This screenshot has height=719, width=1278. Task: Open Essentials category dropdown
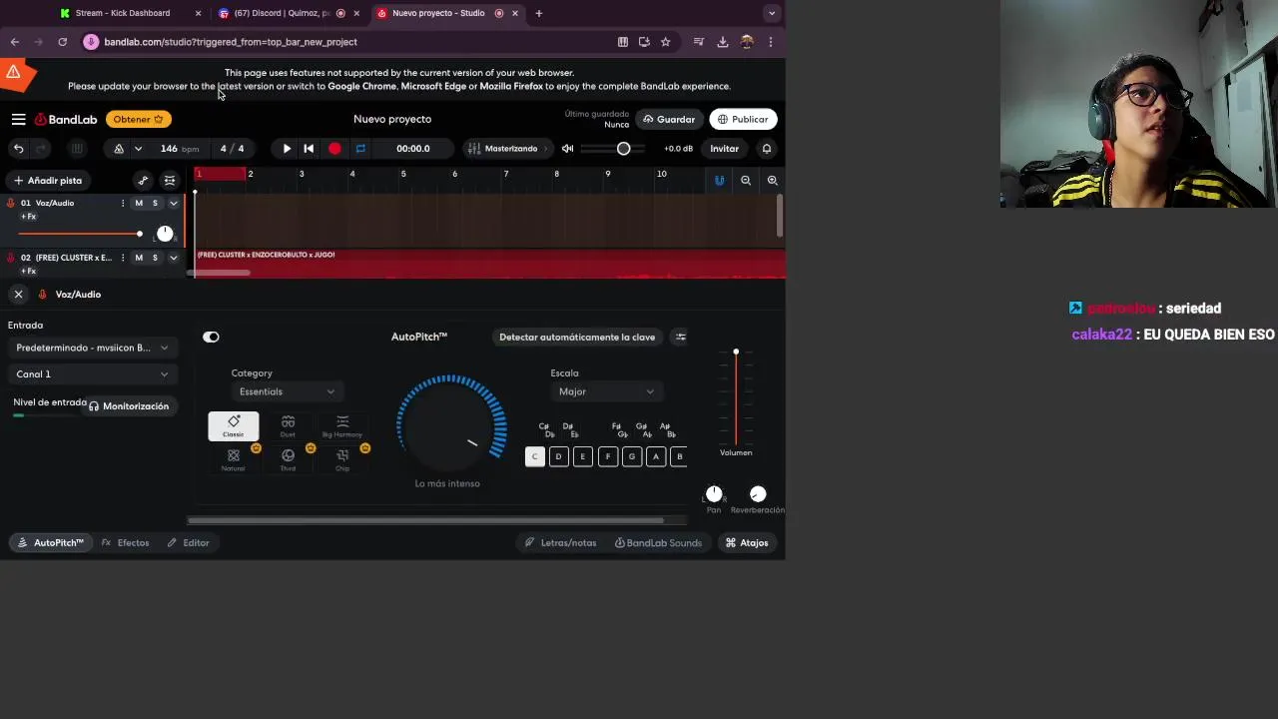point(287,391)
